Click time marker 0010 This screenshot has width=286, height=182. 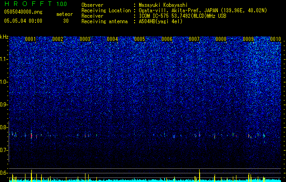(x=276, y=39)
